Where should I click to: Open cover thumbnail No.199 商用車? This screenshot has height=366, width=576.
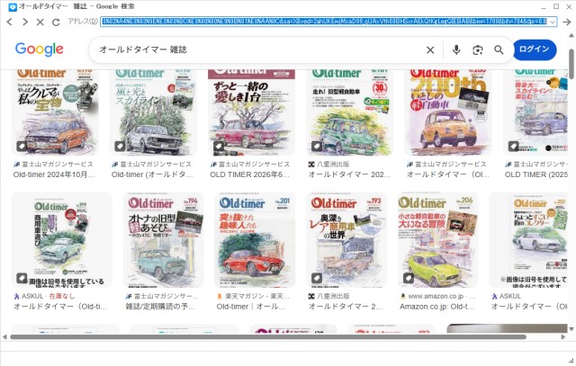click(x=62, y=240)
